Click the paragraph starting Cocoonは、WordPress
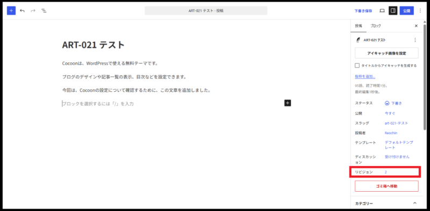430x211 pixels. tap(110, 63)
